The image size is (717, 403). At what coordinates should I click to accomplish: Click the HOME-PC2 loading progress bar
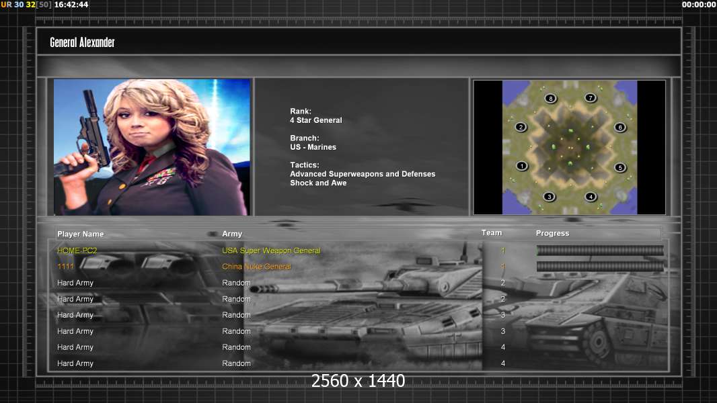600,250
